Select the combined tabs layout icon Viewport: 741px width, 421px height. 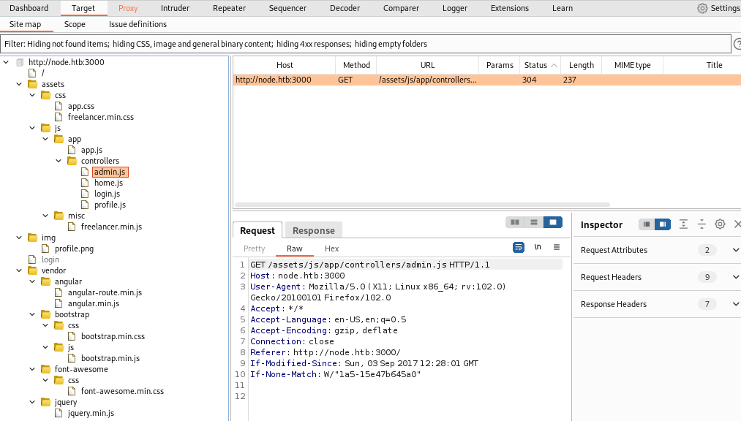pos(552,222)
